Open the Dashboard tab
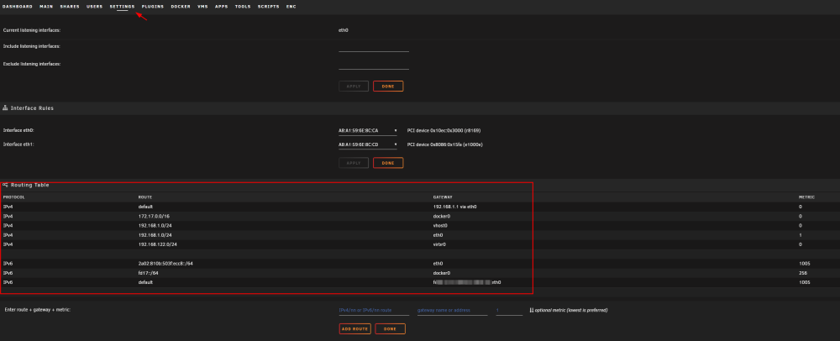Viewport: 840px width, 341px height. (18, 7)
